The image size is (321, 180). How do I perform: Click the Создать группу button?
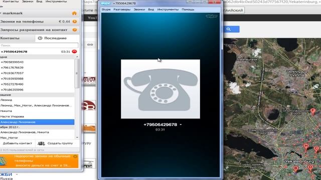(58, 143)
